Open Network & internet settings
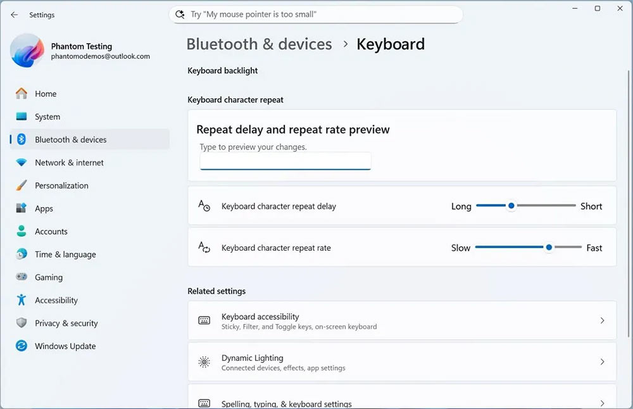 [x=70, y=162]
